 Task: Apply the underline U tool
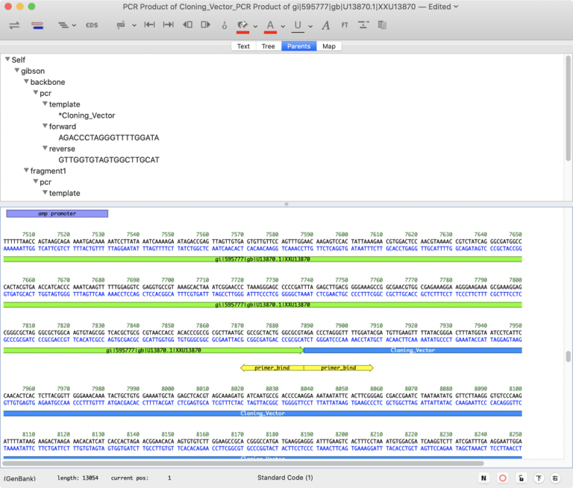[x=298, y=26]
